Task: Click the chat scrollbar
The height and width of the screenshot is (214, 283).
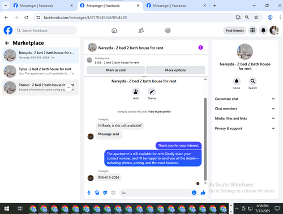Action: click(205, 139)
